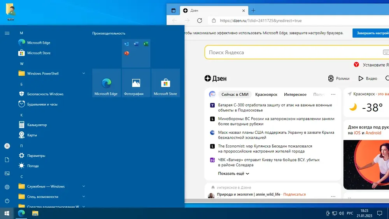Select Сейчас в СМИ tab
389x219 pixels.
(235, 94)
